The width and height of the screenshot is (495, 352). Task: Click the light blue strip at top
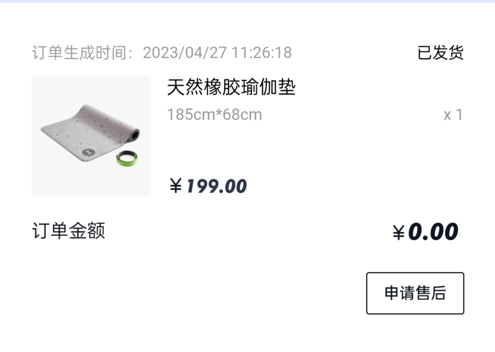[x=247, y=1]
